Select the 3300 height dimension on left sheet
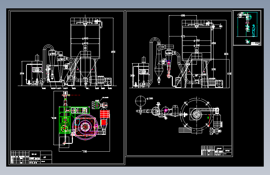270x175 pixels. [x=22, y=73]
